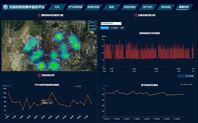Click the 压差 button

click(x=122, y=28)
